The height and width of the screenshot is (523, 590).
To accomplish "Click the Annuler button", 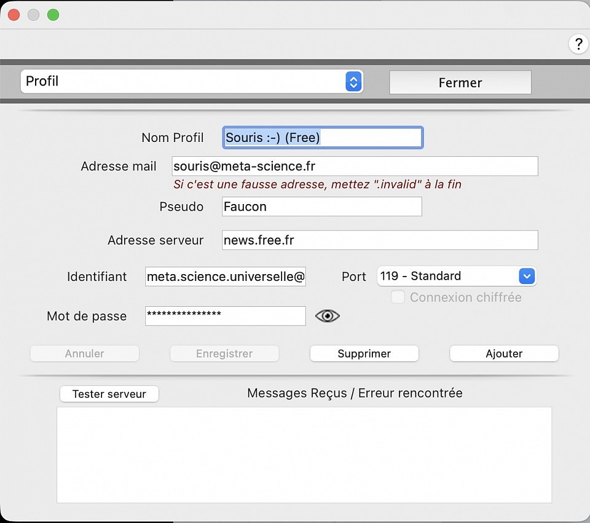I will (x=85, y=353).
